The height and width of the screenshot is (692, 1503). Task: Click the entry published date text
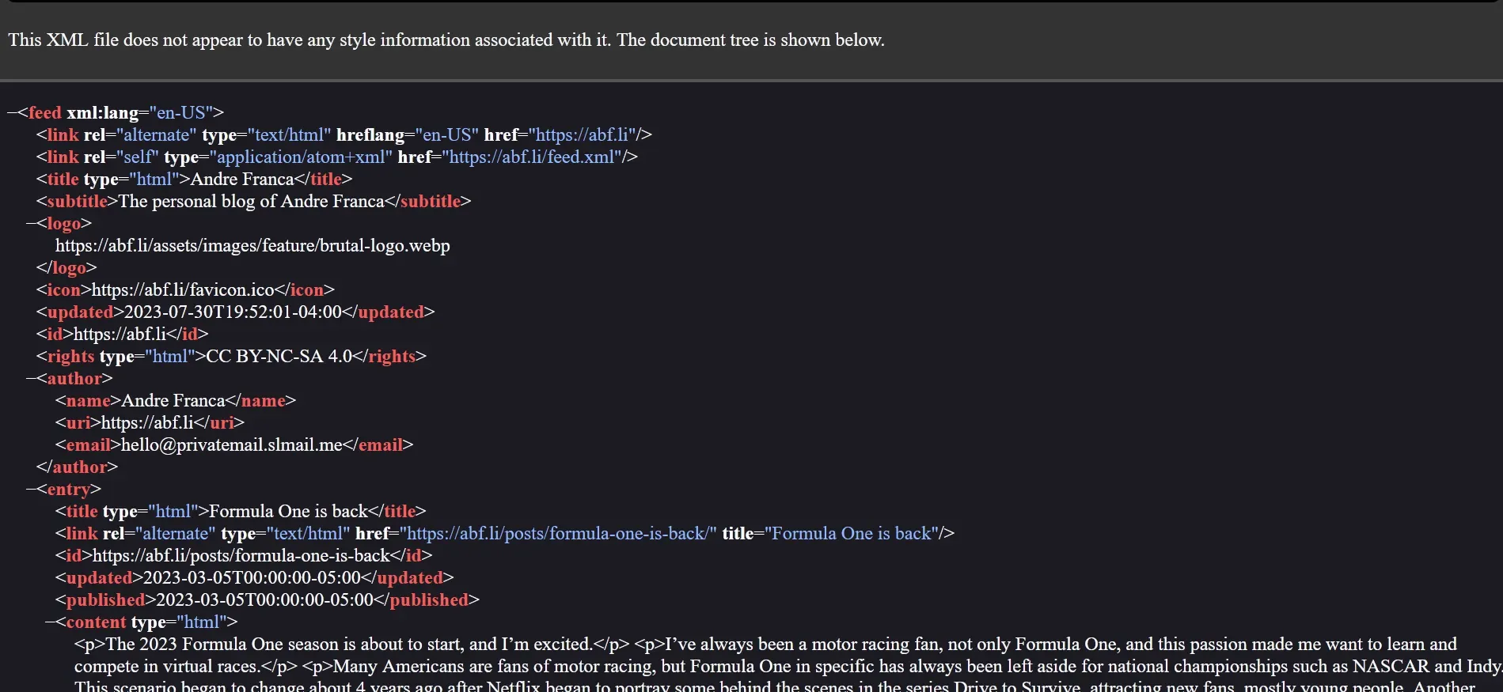coord(264,600)
